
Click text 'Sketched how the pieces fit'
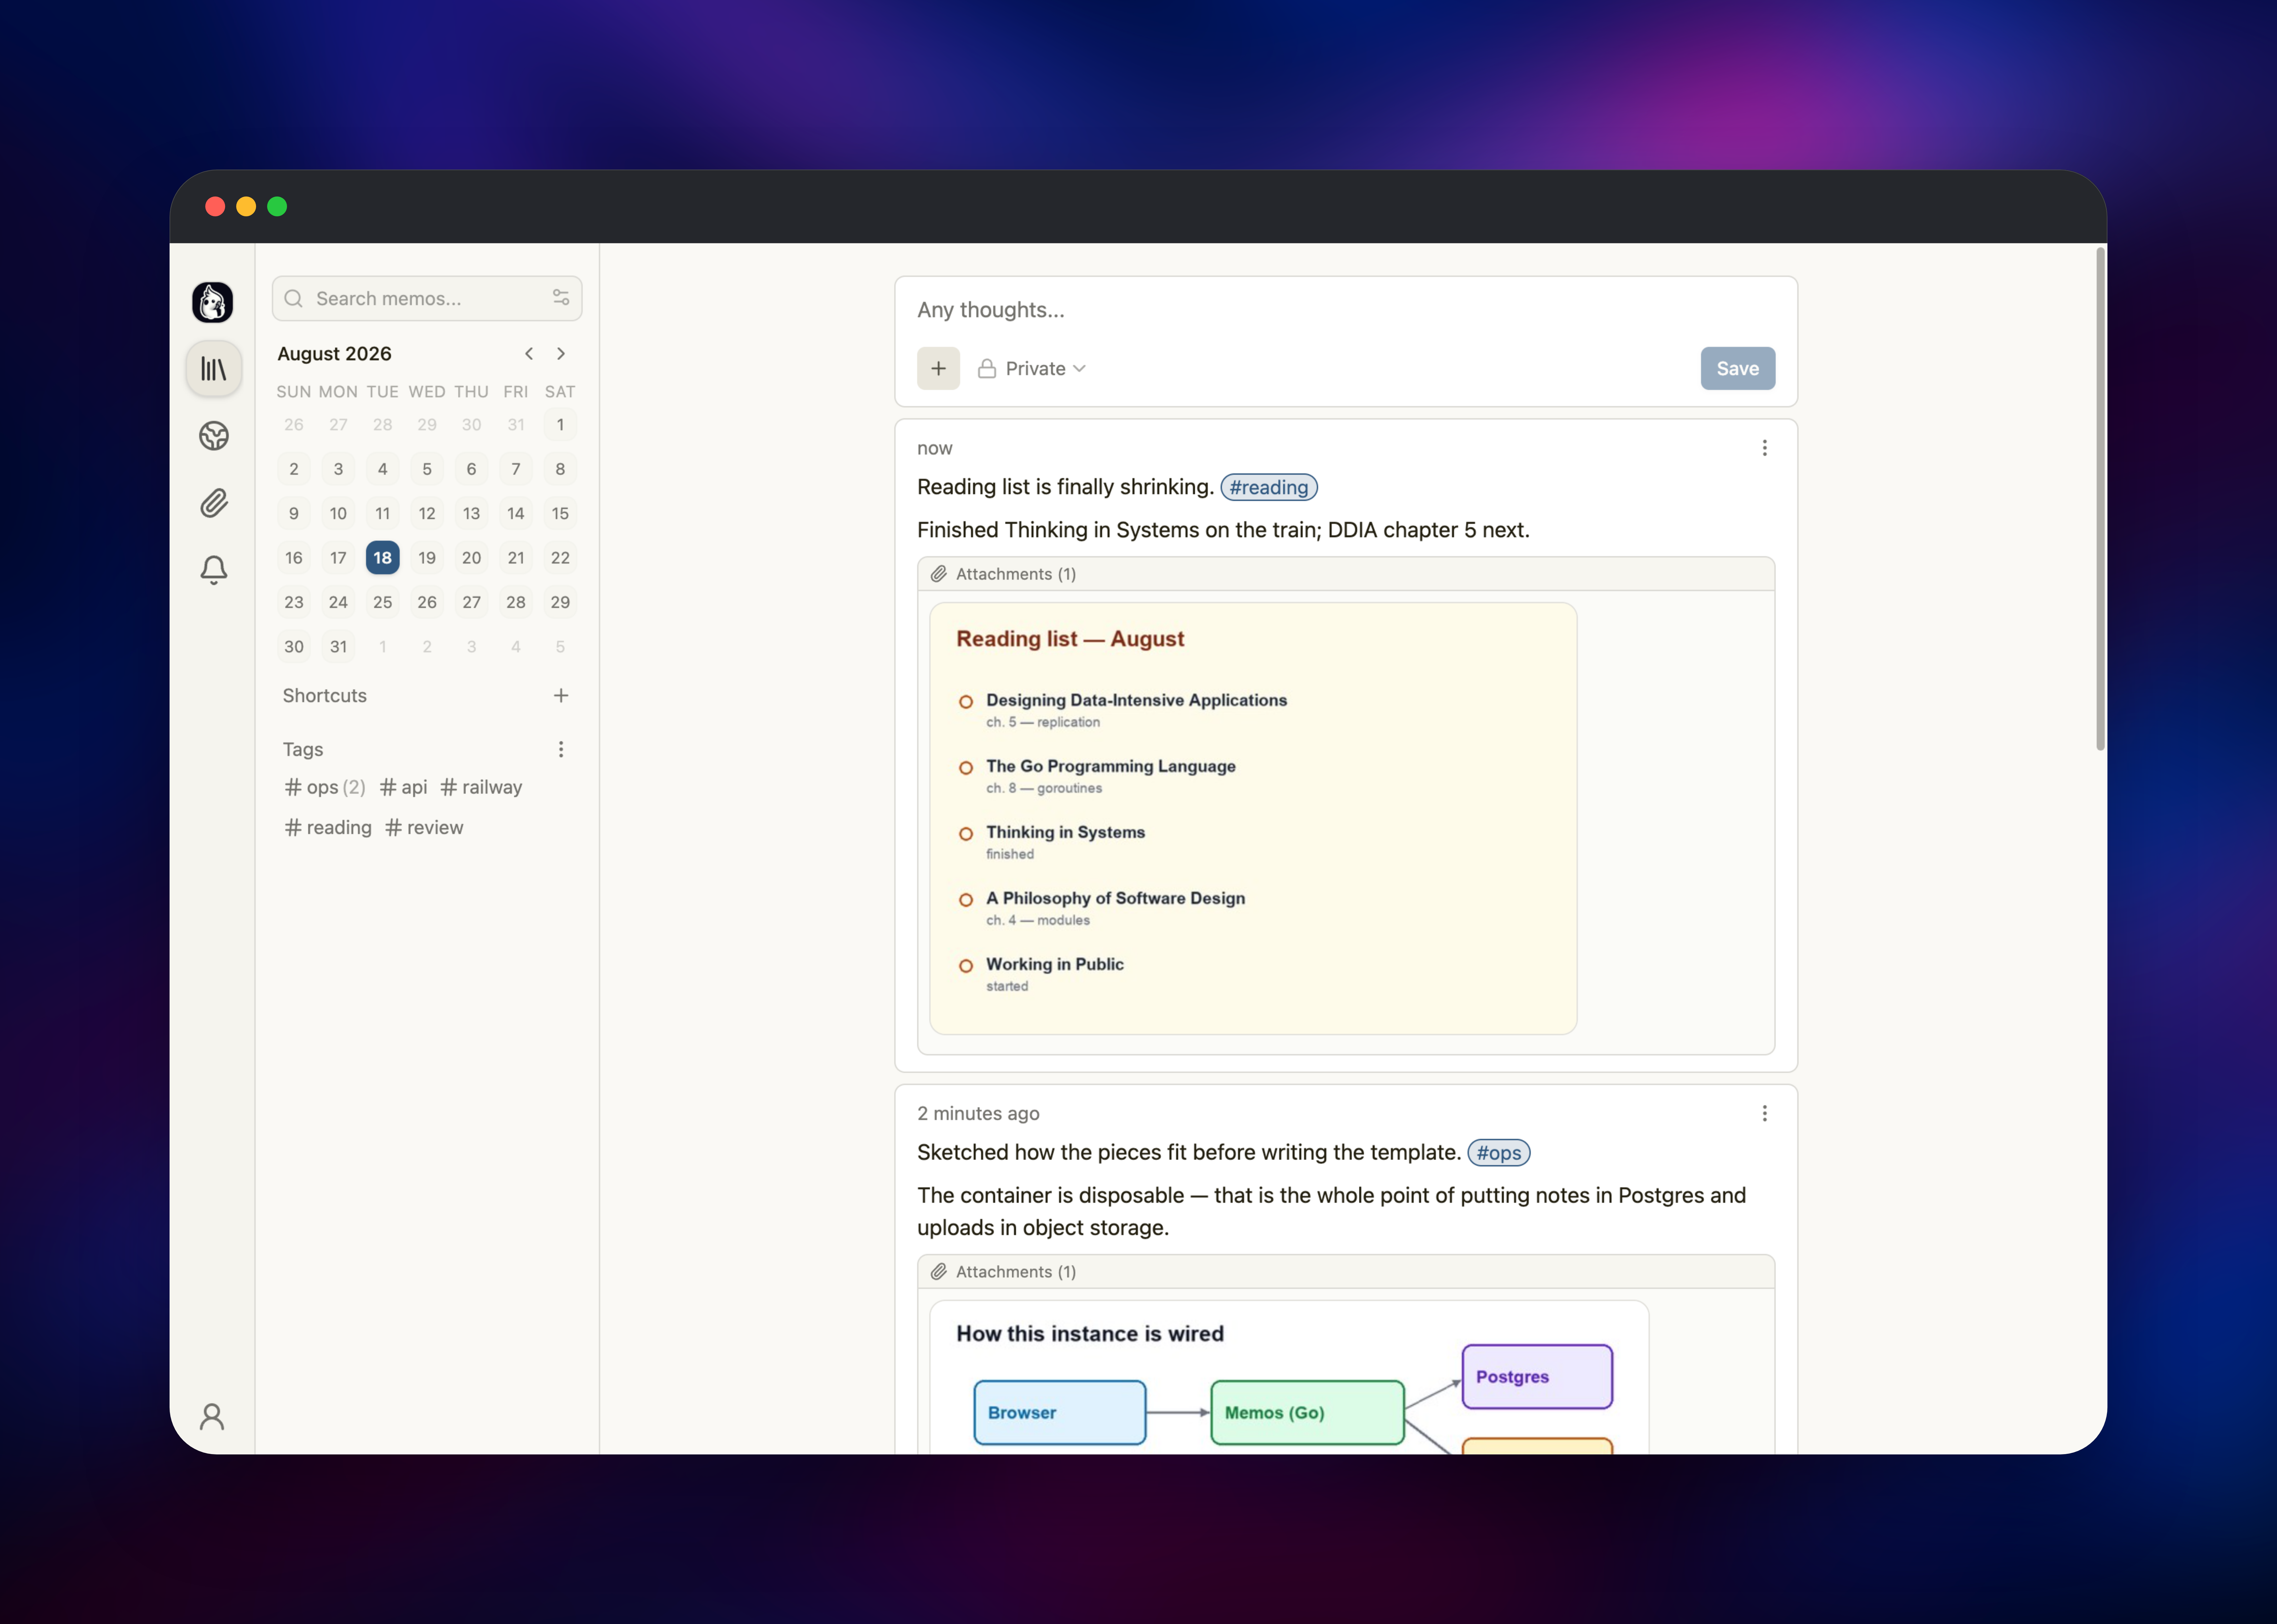(x=1052, y=1153)
